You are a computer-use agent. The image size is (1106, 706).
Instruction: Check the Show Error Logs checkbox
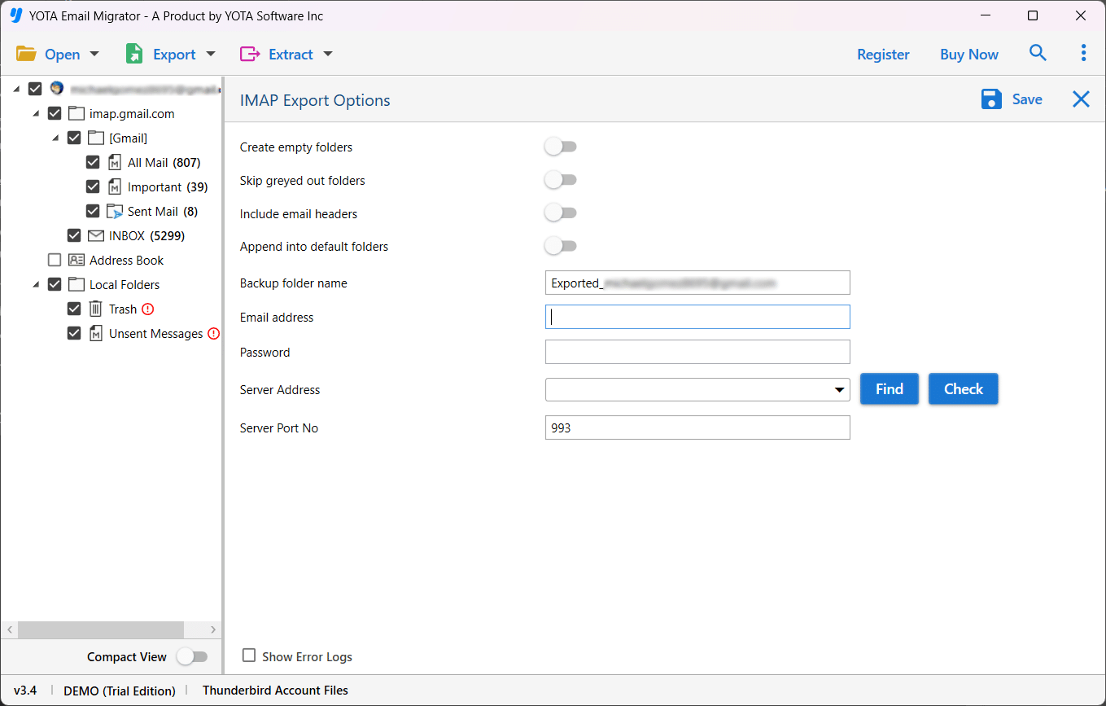[248, 656]
